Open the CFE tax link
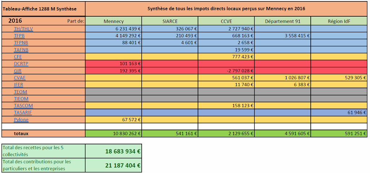 tap(18, 56)
